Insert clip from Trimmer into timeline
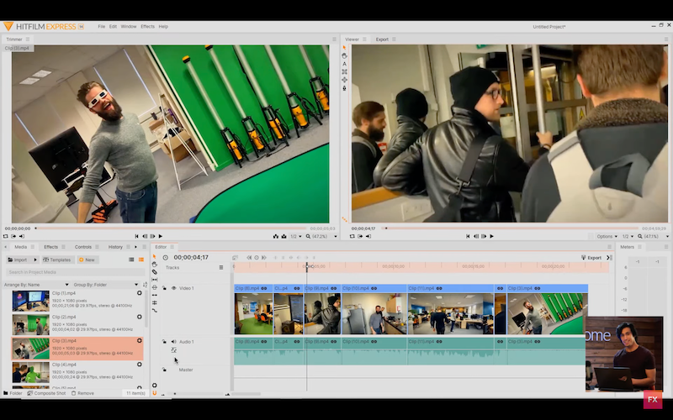The width and height of the screenshot is (673, 420). [276, 236]
